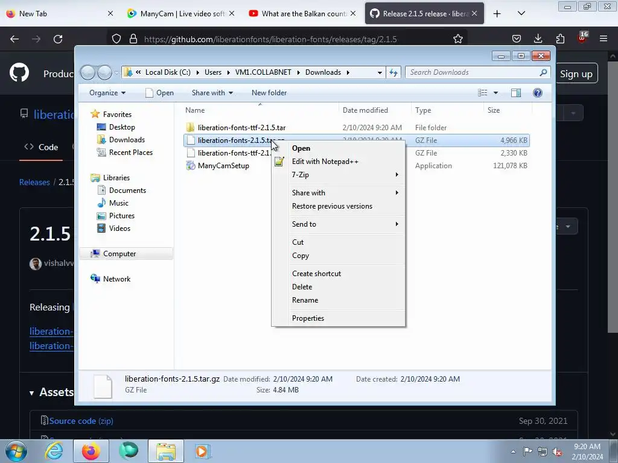Show the preview pane in Explorer
This screenshot has width=618, height=463.
coord(515,93)
